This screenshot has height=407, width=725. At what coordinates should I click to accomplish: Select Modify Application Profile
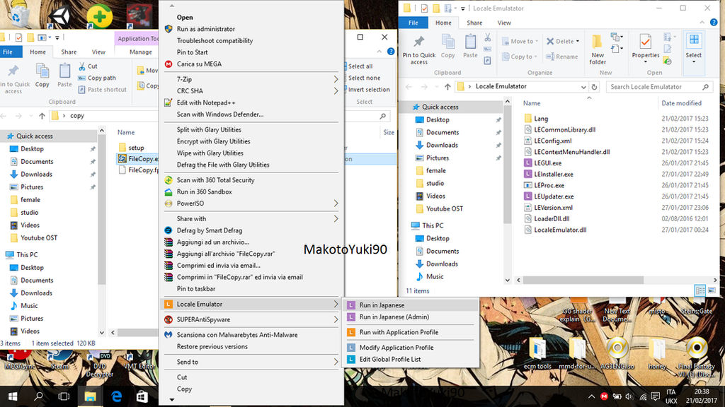[410, 348]
